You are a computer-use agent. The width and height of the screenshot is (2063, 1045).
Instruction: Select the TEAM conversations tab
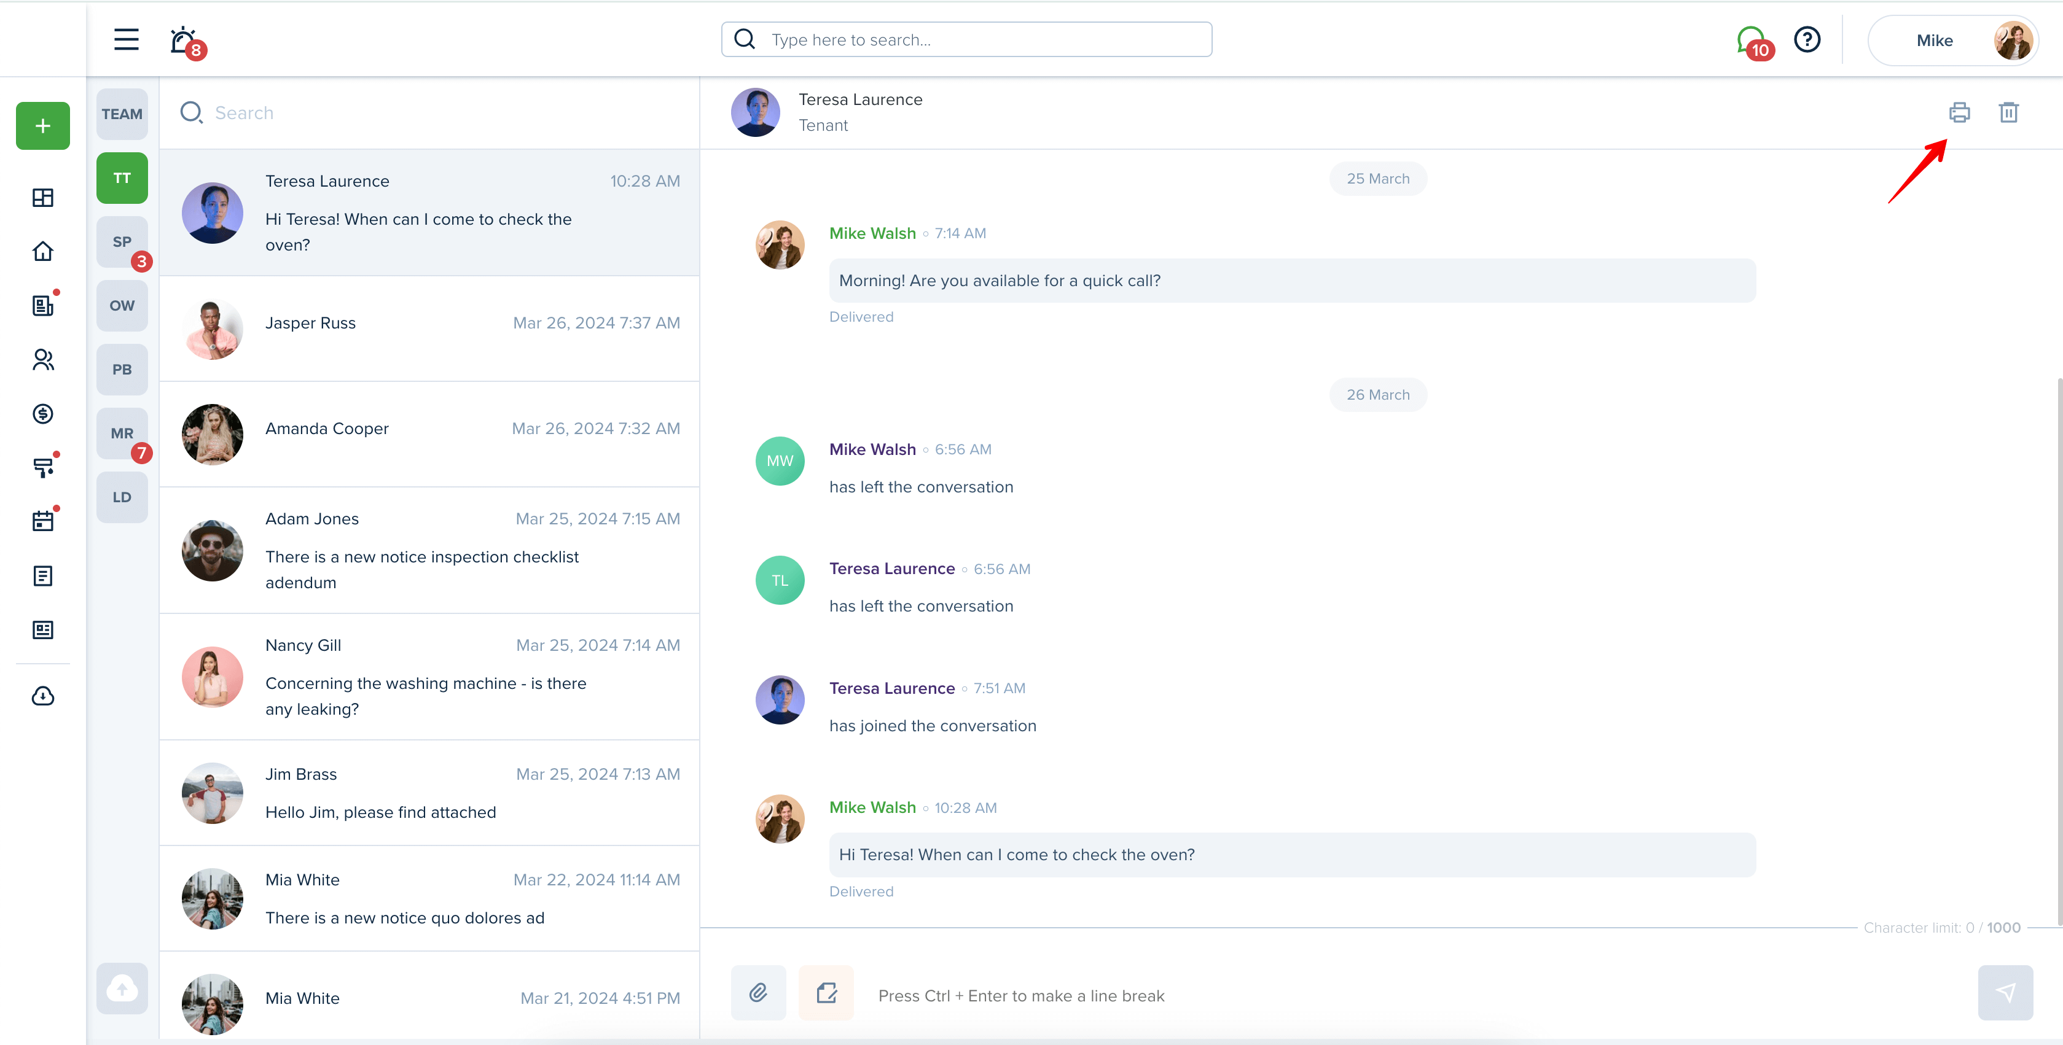pyautogui.click(x=122, y=114)
